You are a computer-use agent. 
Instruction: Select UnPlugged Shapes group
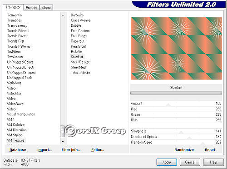click(x=21, y=73)
